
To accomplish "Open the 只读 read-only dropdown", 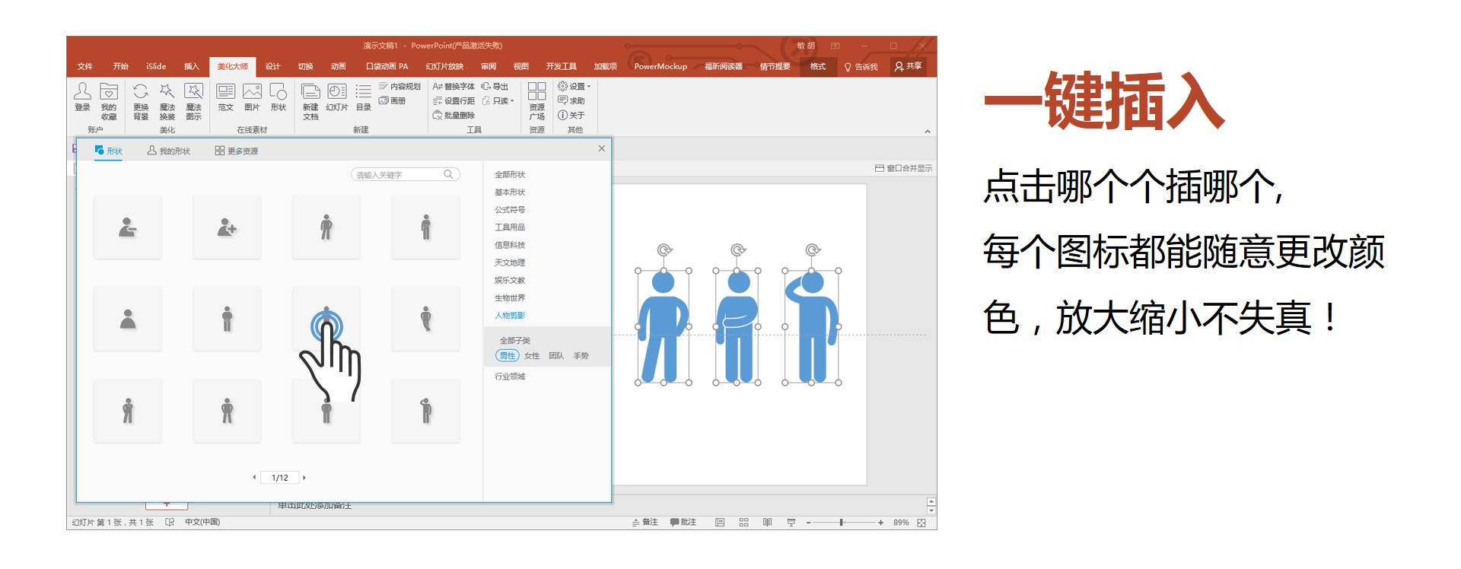I will point(498,100).
